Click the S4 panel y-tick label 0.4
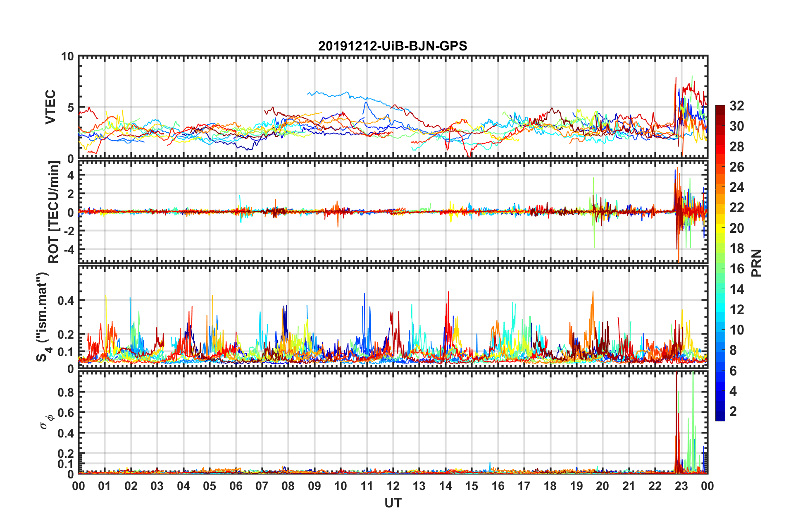Screen dimensions: 786x526 click(x=66, y=300)
